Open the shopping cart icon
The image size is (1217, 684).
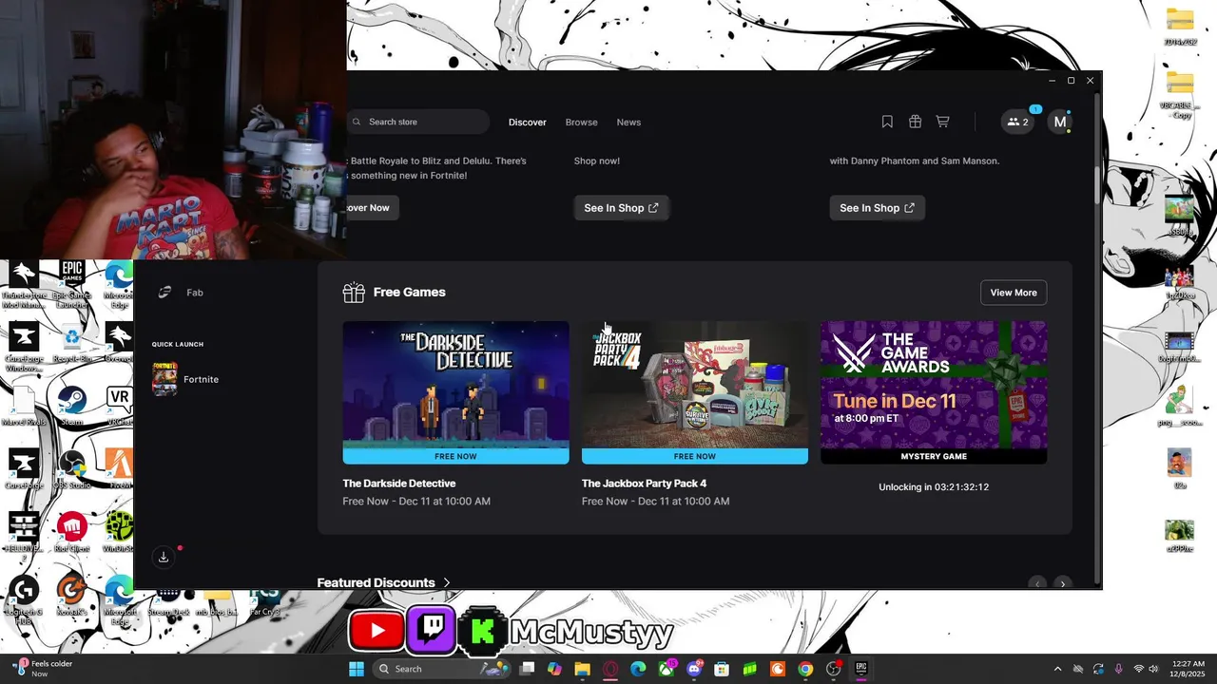tap(942, 122)
